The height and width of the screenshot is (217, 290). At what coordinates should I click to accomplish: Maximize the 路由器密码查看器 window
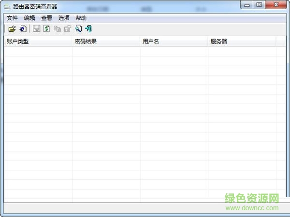tap(259, 5)
